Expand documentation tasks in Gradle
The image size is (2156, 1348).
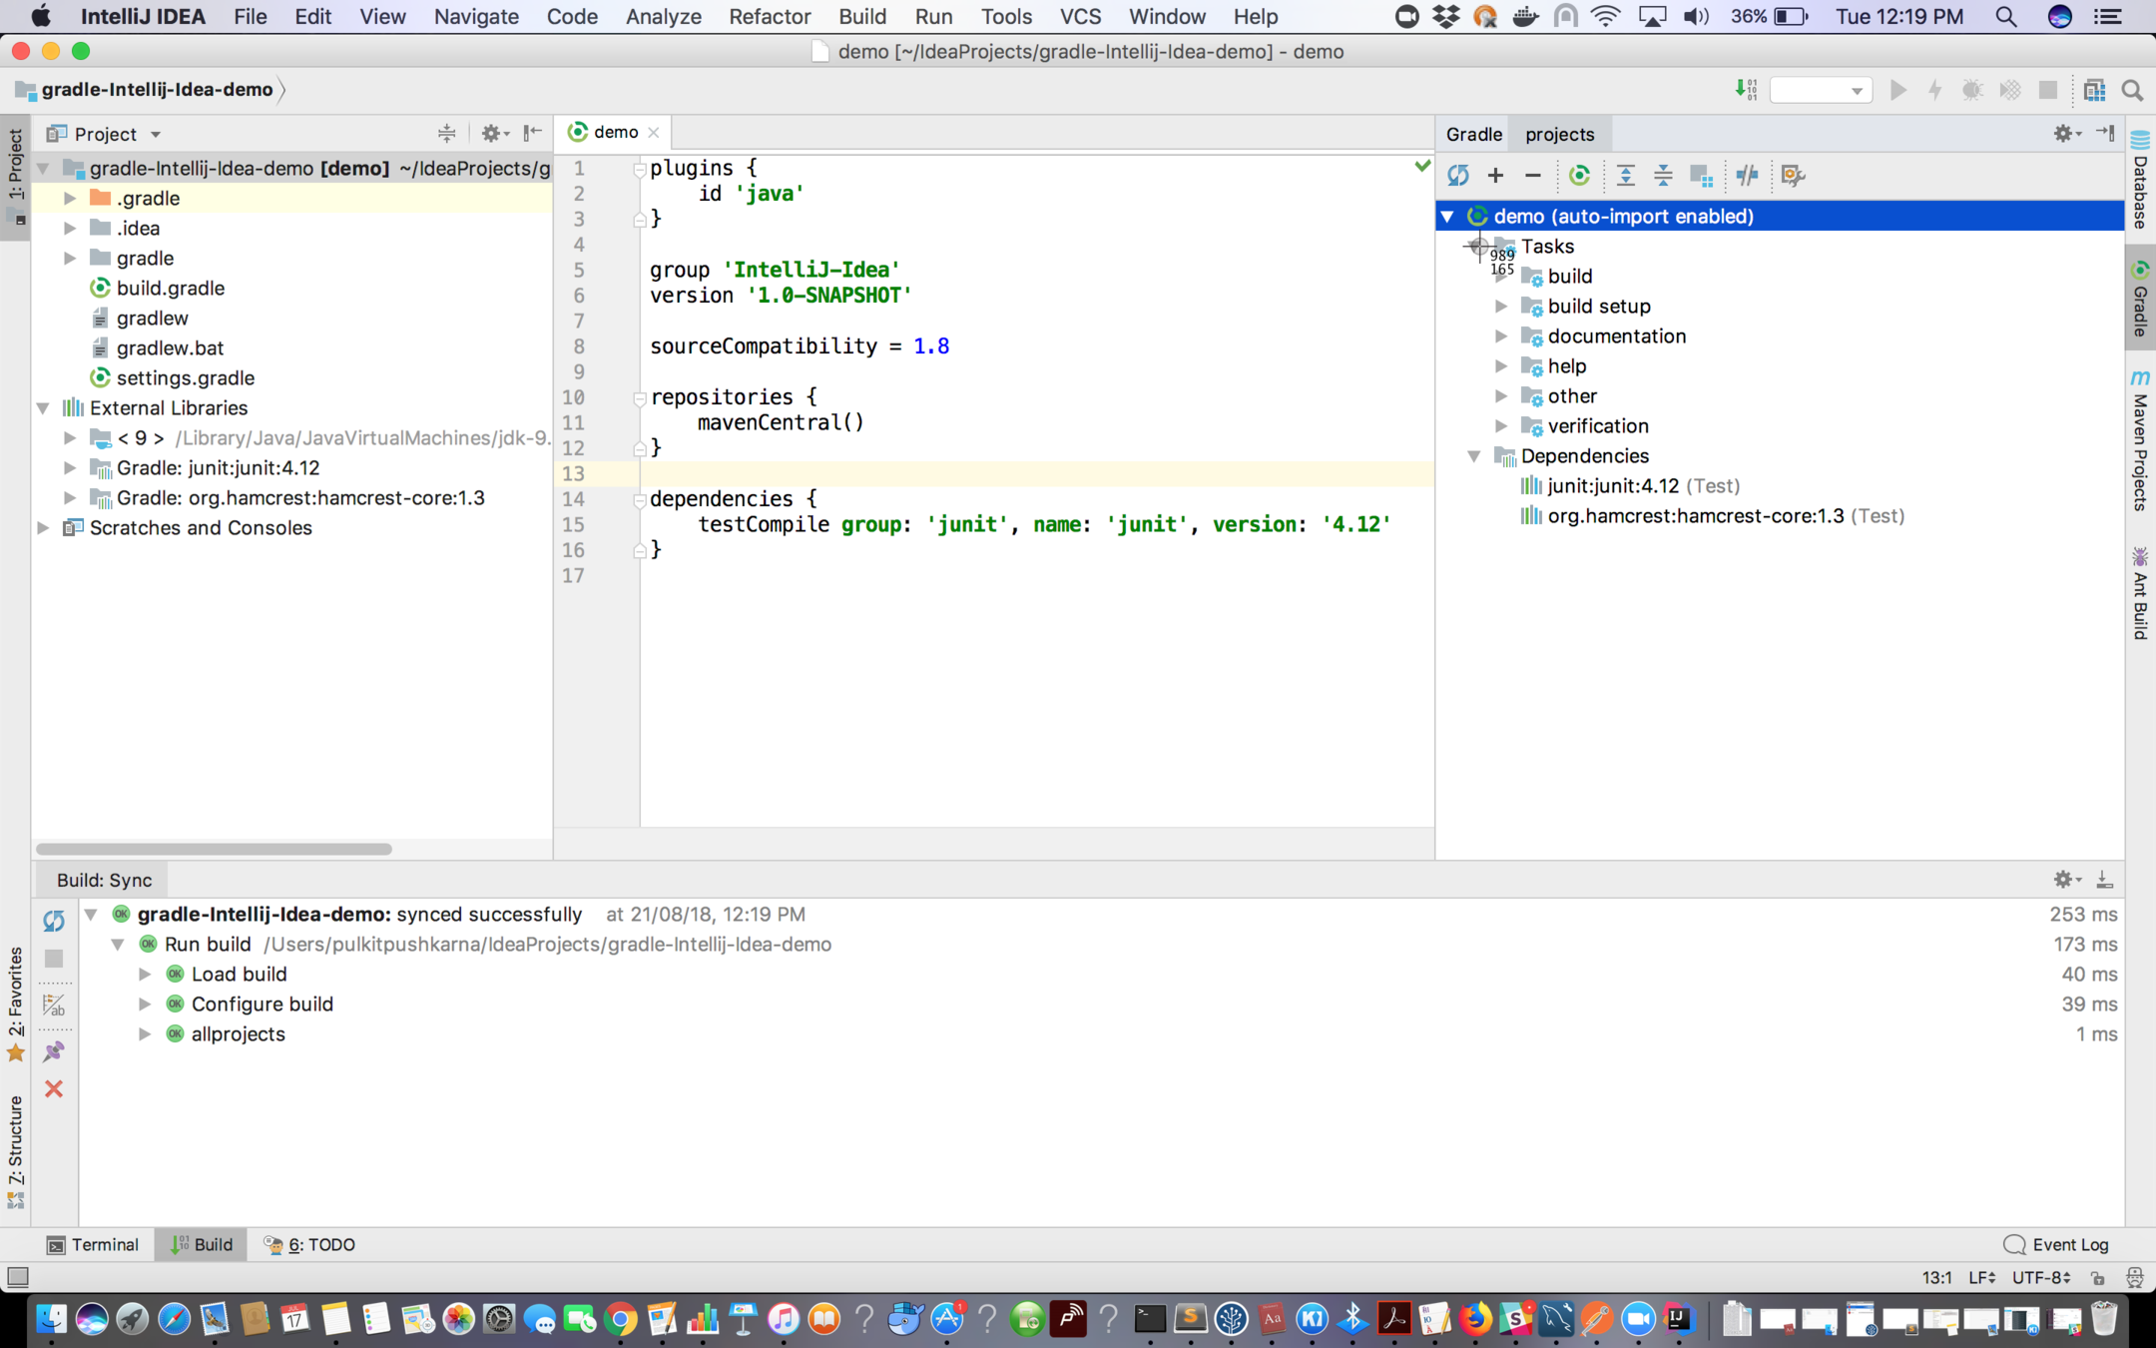pos(1500,336)
